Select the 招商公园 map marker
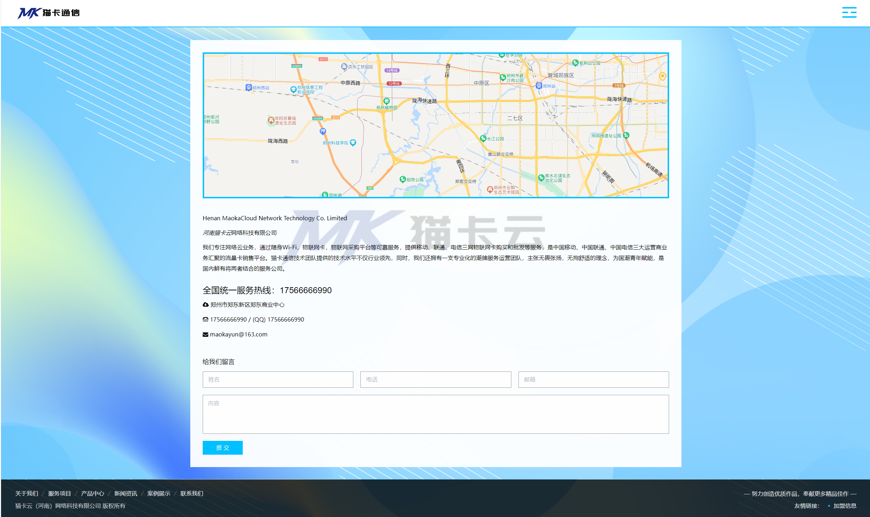This screenshot has width=870, height=517. [x=403, y=179]
